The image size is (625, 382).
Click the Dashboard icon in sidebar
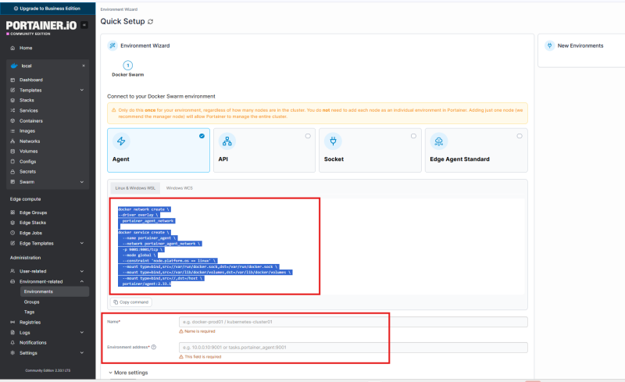click(x=12, y=80)
